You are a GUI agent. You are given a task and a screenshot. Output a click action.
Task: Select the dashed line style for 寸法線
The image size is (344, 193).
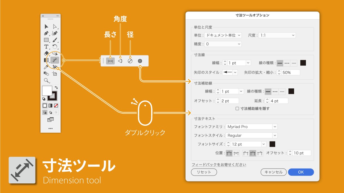[x=286, y=63]
